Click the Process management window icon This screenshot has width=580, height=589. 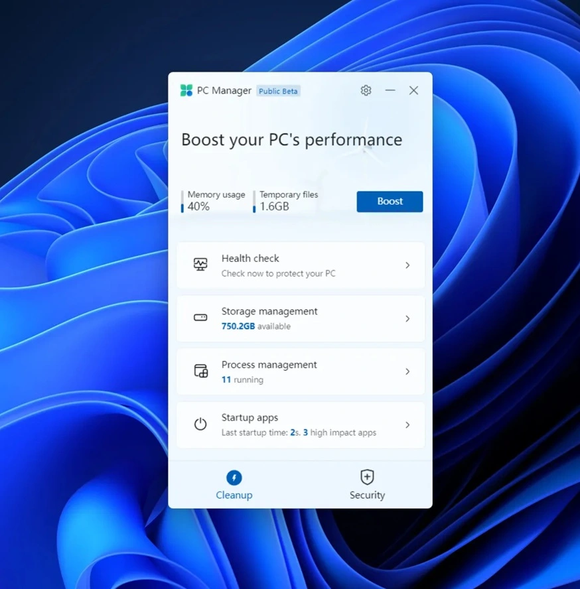point(200,371)
